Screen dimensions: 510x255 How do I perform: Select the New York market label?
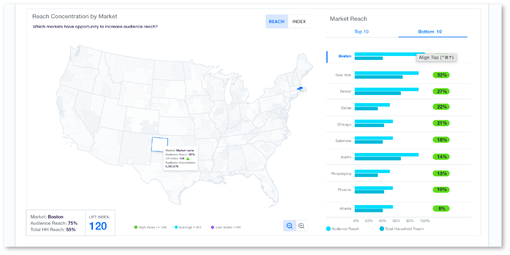343,75
